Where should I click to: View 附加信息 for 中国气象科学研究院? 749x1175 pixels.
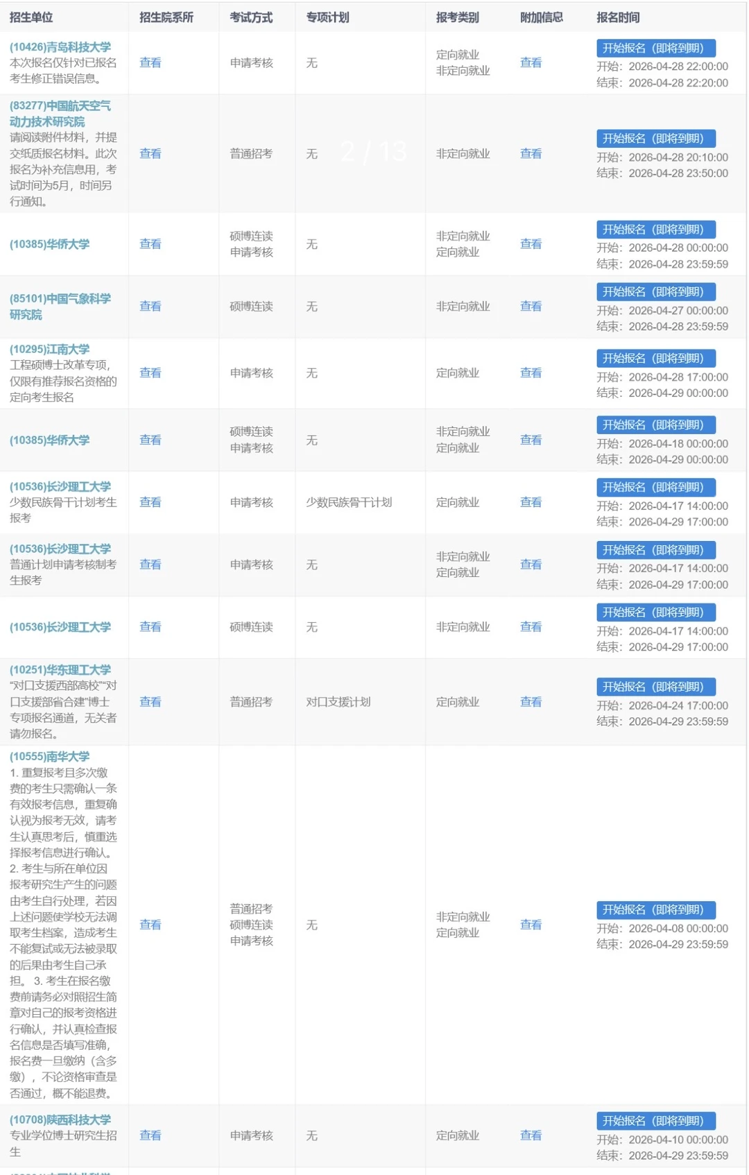[531, 306]
